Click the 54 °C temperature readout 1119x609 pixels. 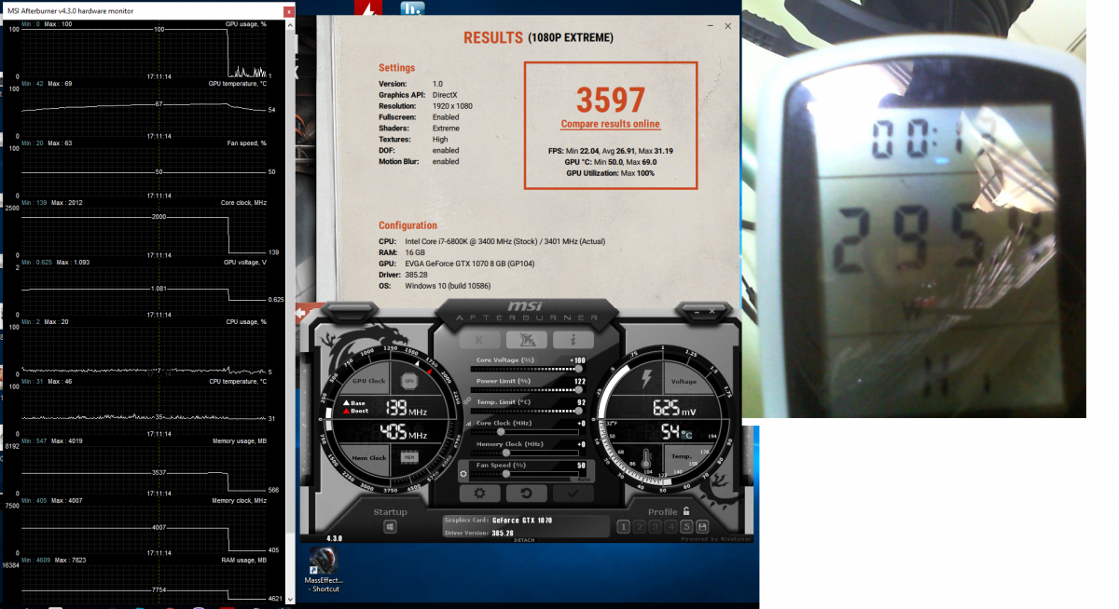click(x=676, y=431)
